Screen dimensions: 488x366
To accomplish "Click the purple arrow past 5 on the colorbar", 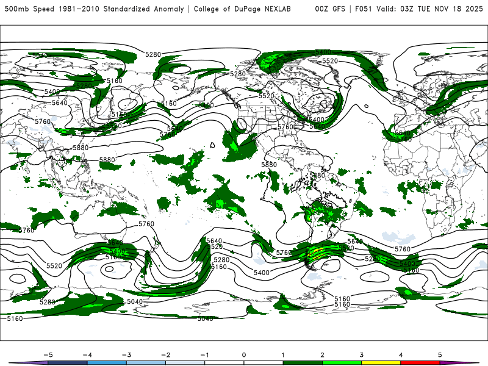I will click(x=460, y=363).
